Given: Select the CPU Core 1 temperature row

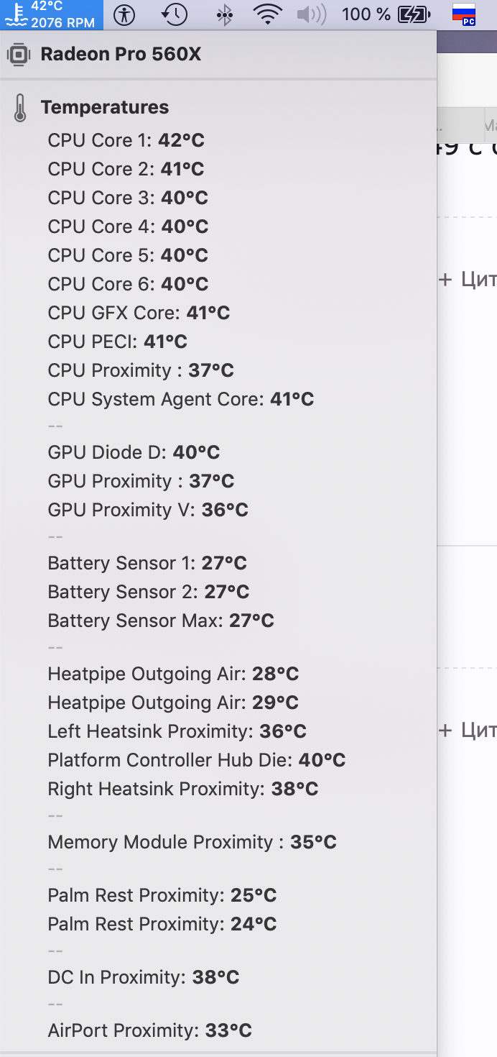Looking at the screenshot, I should tap(126, 140).
